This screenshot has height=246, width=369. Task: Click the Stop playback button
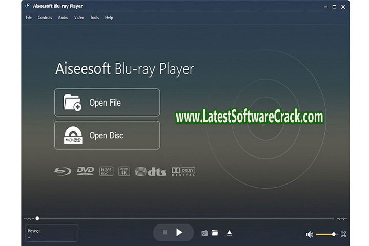click(x=165, y=233)
